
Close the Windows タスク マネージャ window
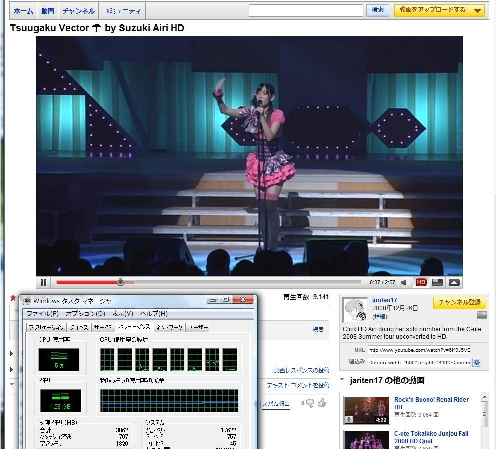(x=243, y=299)
